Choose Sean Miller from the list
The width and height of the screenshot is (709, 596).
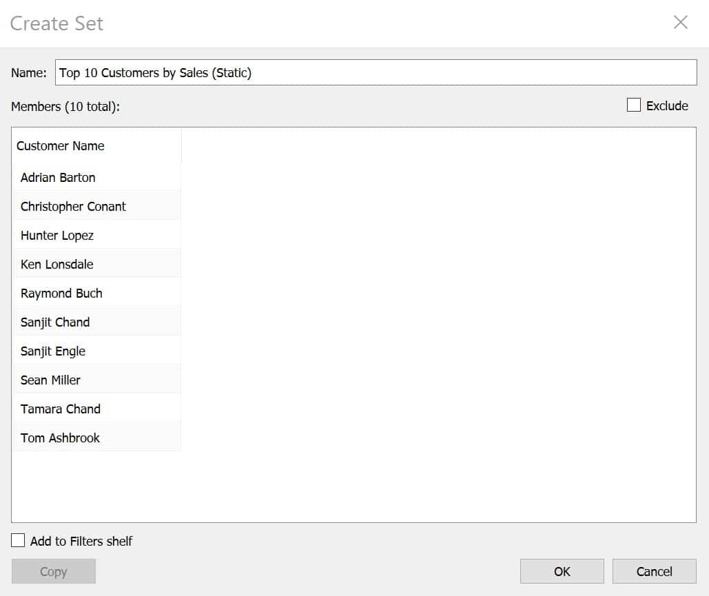96,380
